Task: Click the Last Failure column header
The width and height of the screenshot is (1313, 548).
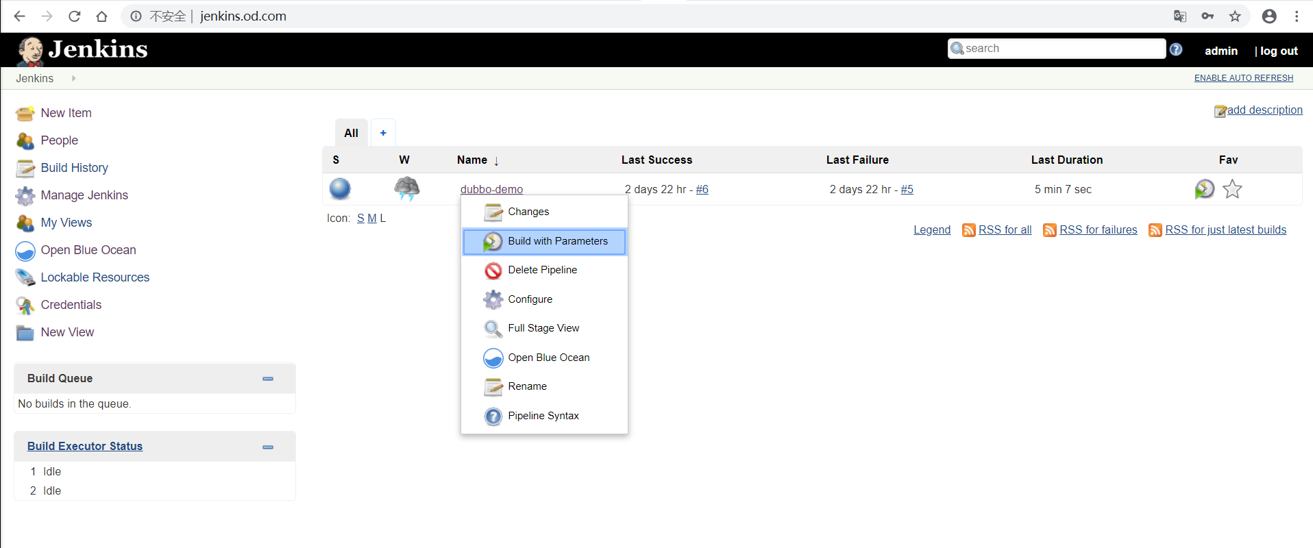Action: click(857, 160)
